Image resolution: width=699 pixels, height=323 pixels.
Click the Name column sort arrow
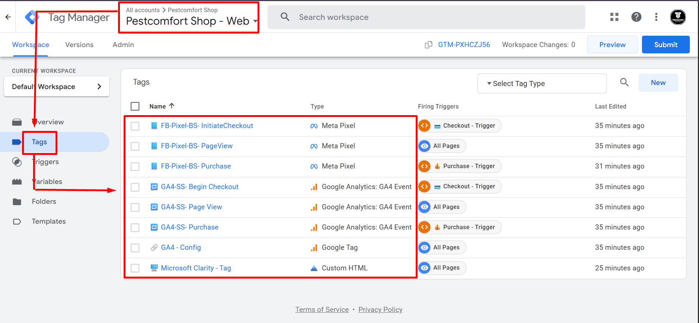171,106
